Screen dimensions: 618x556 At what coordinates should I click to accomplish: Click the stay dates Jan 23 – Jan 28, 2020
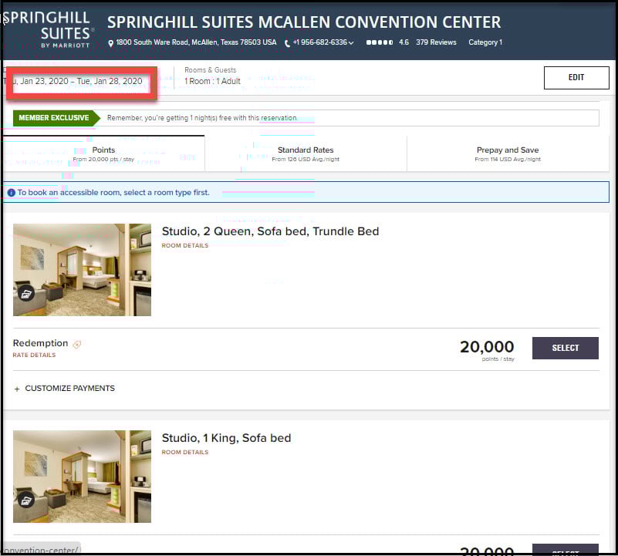click(81, 81)
